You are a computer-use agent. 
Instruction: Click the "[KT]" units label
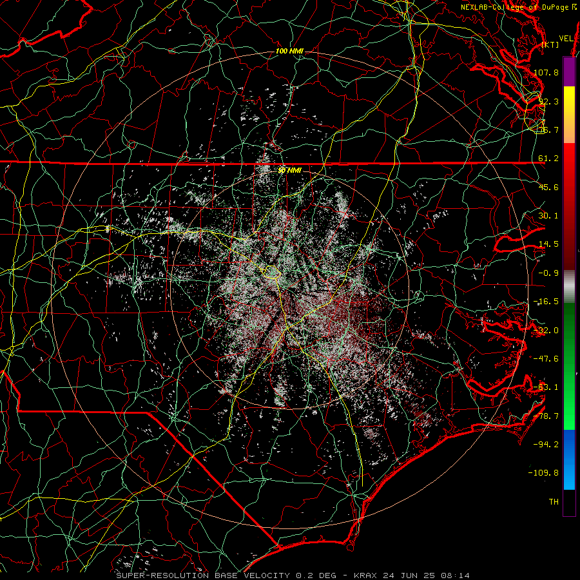(x=550, y=44)
